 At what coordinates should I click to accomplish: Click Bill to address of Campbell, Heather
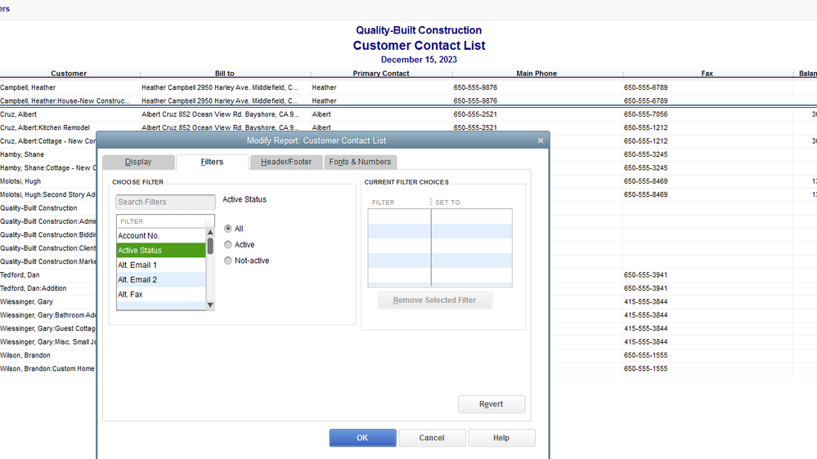220,87
